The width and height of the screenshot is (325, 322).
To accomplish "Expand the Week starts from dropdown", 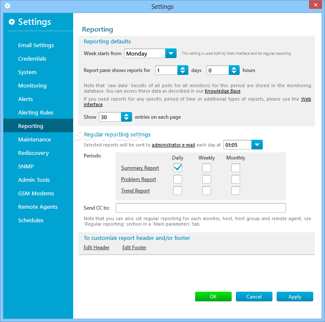I will pos(171,53).
